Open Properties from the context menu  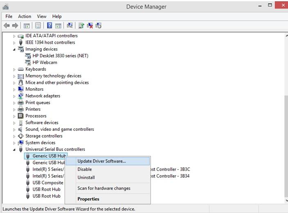pyautogui.click(x=88, y=199)
